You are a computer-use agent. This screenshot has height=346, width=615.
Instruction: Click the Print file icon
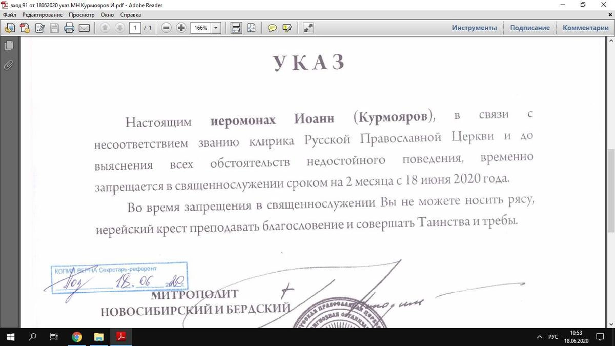pyautogui.click(x=70, y=28)
